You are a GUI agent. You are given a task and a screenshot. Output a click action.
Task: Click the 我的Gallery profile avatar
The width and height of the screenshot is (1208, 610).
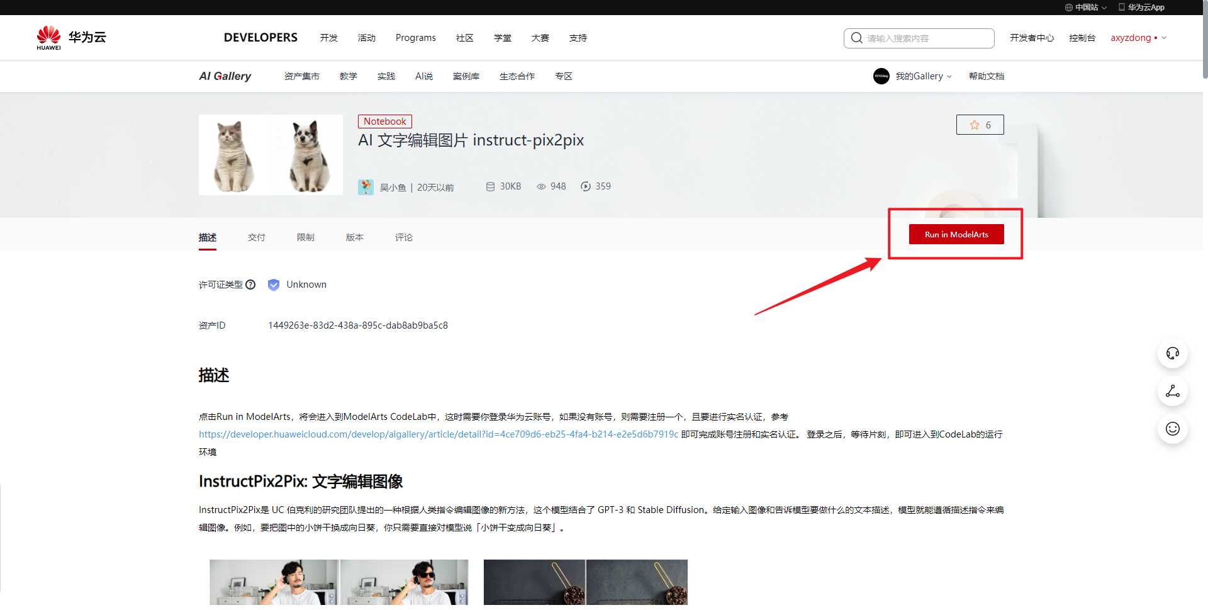[881, 76]
